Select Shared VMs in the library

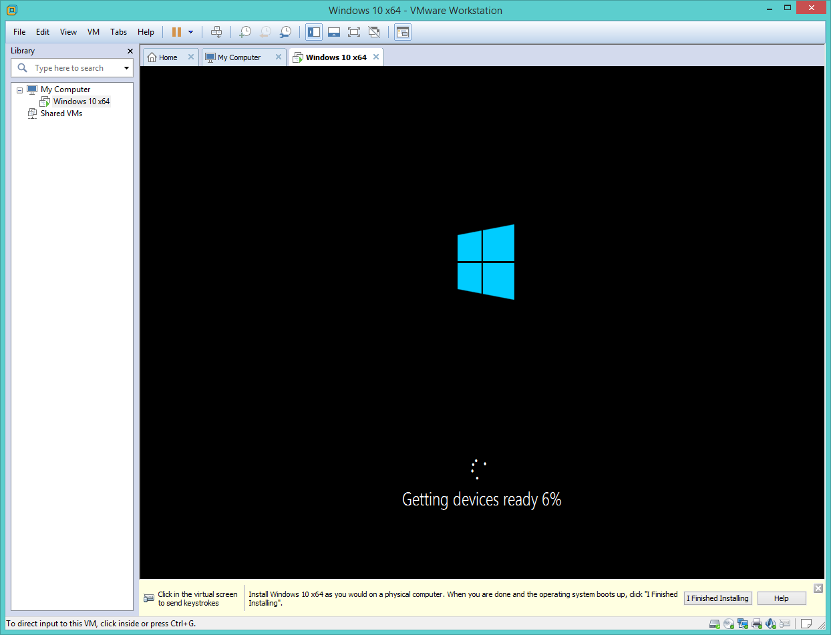pyautogui.click(x=61, y=114)
